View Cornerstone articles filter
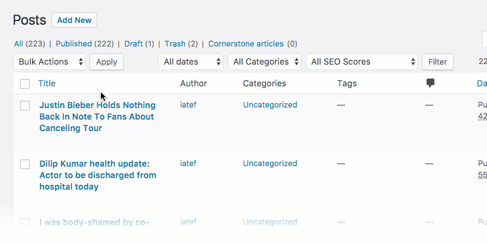This screenshot has height=244, width=487. pos(246,44)
